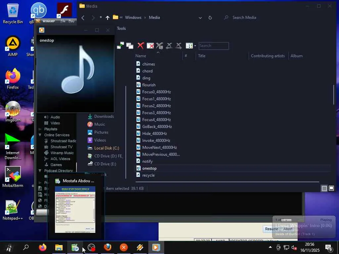The width and height of the screenshot is (339, 254).
Task: Open the Tools tab in Explorer
Action: [x=121, y=28]
